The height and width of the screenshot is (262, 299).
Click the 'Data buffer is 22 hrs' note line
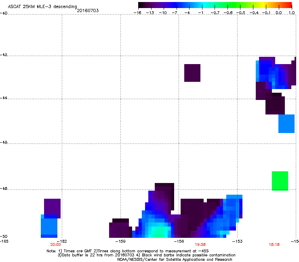(x=146, y=255)
